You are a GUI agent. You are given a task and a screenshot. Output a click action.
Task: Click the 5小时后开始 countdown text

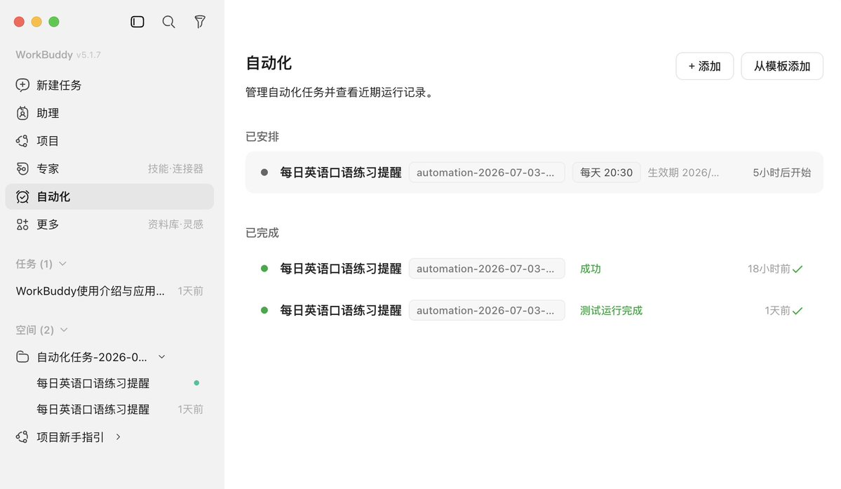[781, 173]
